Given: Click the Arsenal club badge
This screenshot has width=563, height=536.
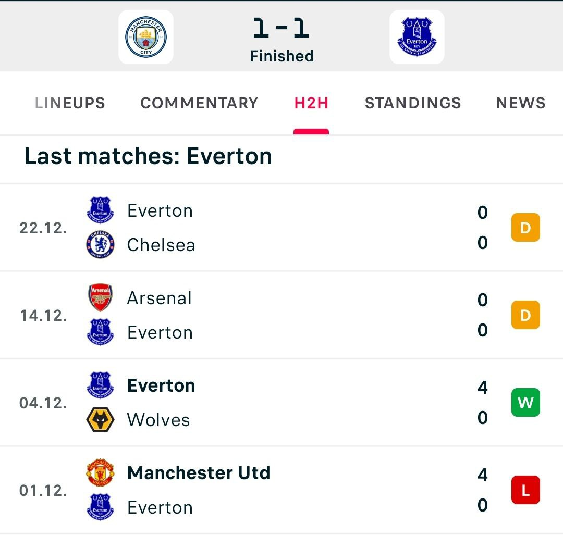Looking at the screenshot, I should pos(100,298).
